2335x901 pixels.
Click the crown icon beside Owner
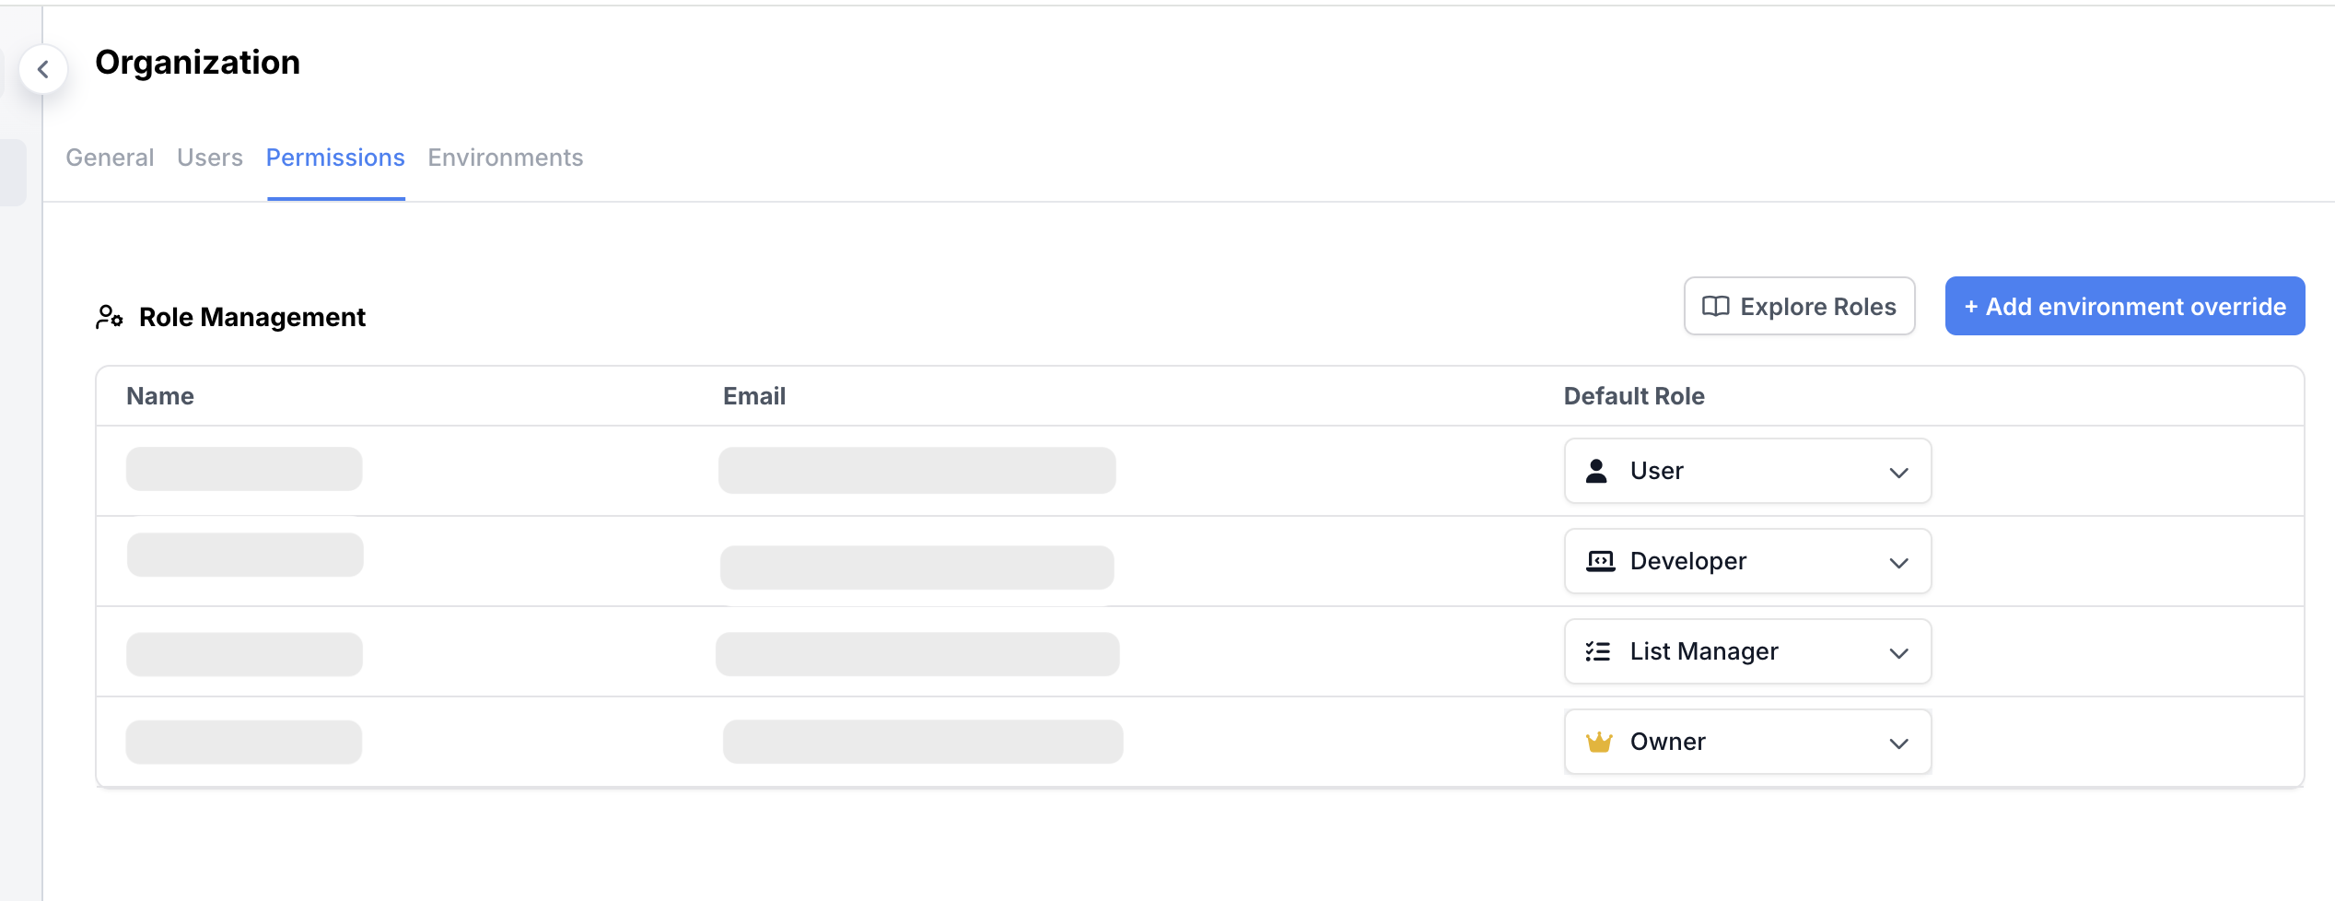click(1599, 741)
